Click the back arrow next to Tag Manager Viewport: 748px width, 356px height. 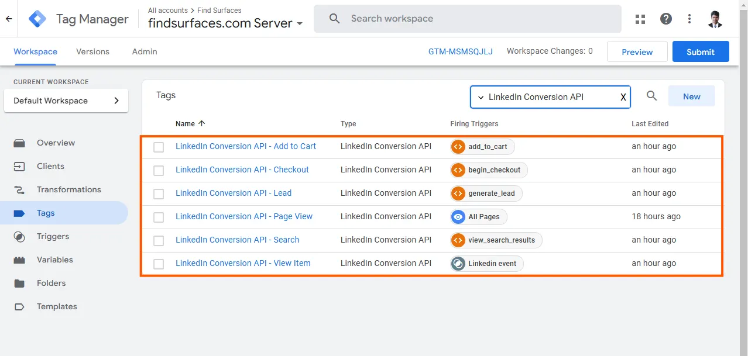9,19
